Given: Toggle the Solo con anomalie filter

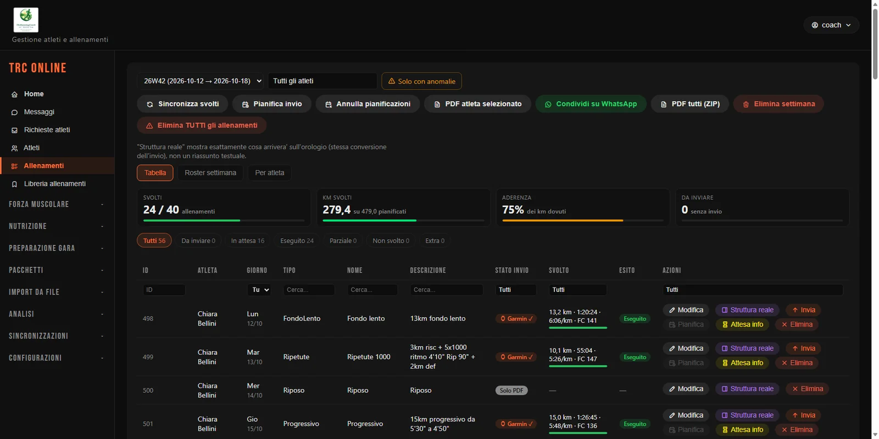Looking at the screenshot, I should pos(421,81).
